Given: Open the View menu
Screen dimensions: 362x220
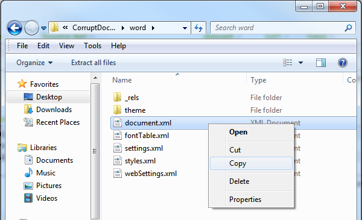Looking at the screenshot, I should [x=66, y=46].
